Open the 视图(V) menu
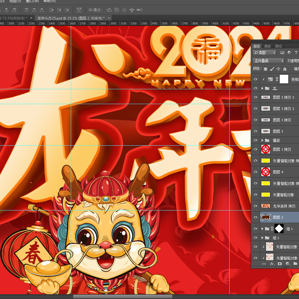Viewport: 299px width, 299px height. click(x=15, y=1)
